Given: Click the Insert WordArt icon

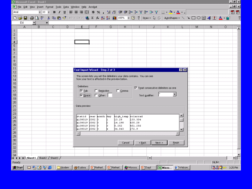Looking at the screenshot, I should (209, 18).
